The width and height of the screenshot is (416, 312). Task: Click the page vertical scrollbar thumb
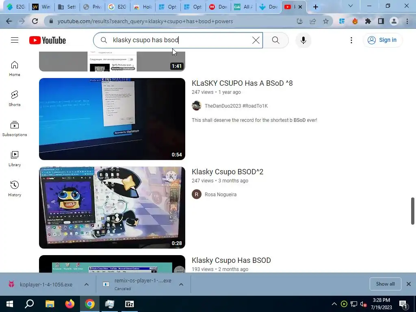pyautogui.click(x=413, y=211)
